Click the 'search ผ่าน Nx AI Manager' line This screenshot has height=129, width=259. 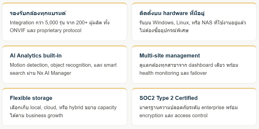[40, 73]
